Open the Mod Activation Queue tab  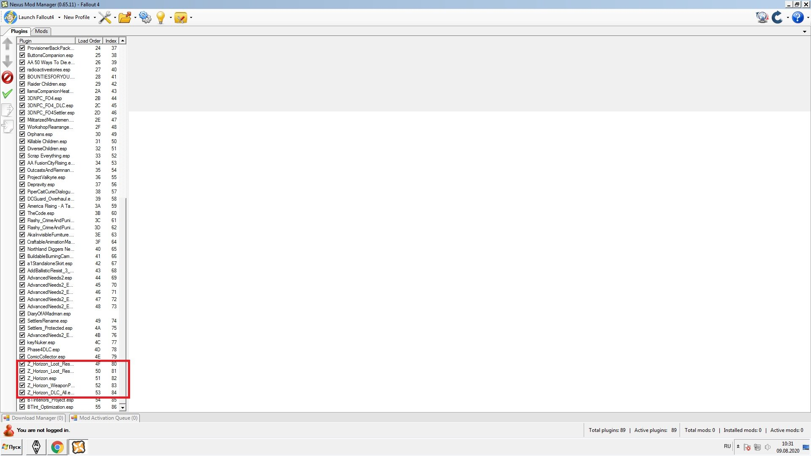105,418
